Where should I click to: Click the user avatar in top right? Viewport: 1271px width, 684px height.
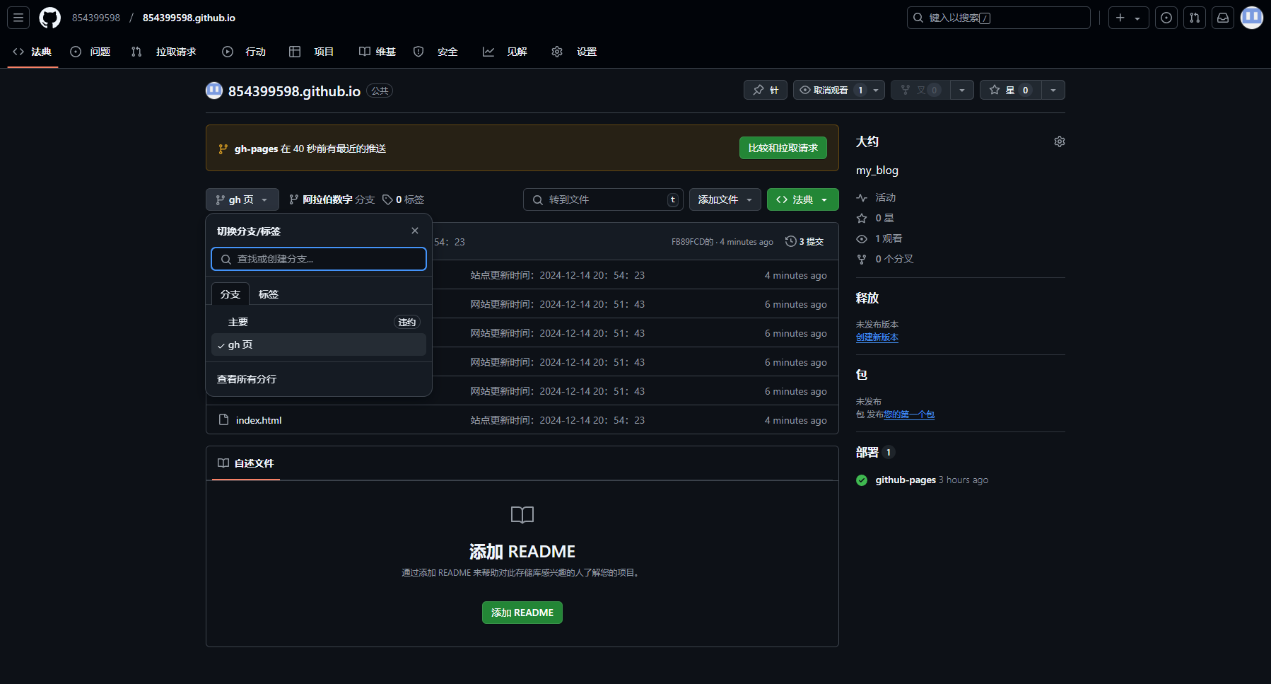(x=1251, y=18)
